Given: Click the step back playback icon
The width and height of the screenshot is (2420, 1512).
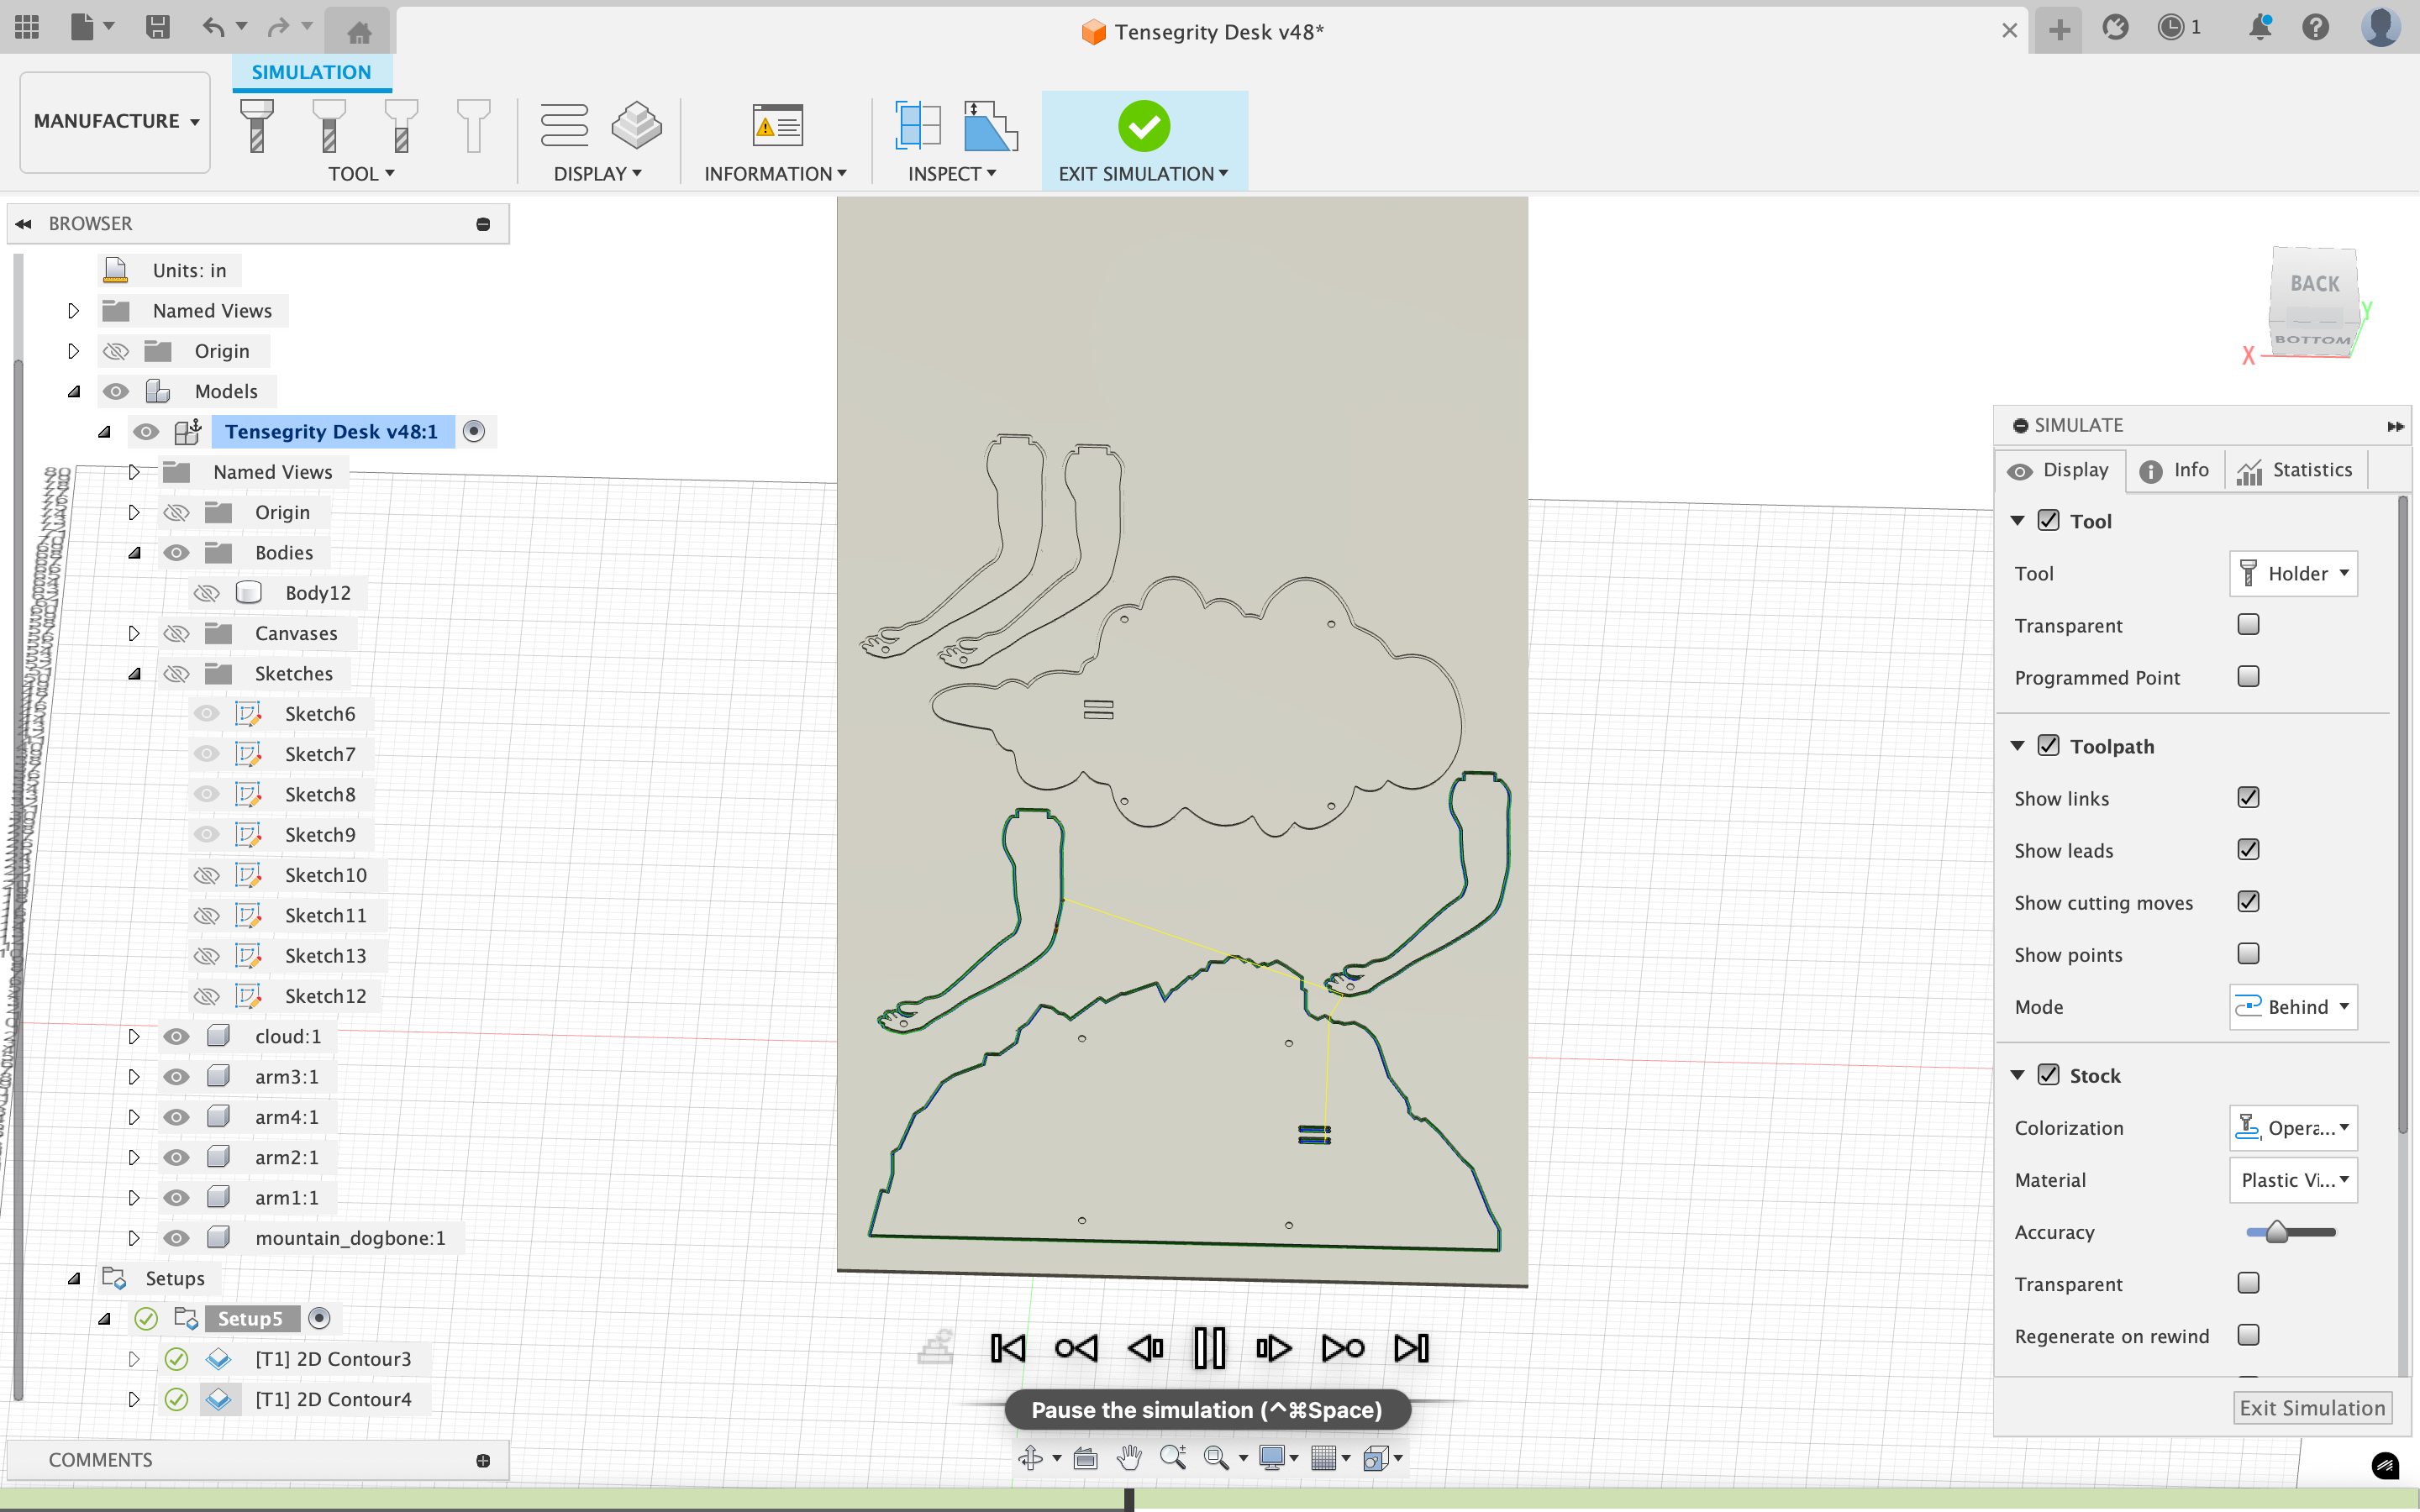Looking at the screenshot, I should click(x=1143, y=1347).
